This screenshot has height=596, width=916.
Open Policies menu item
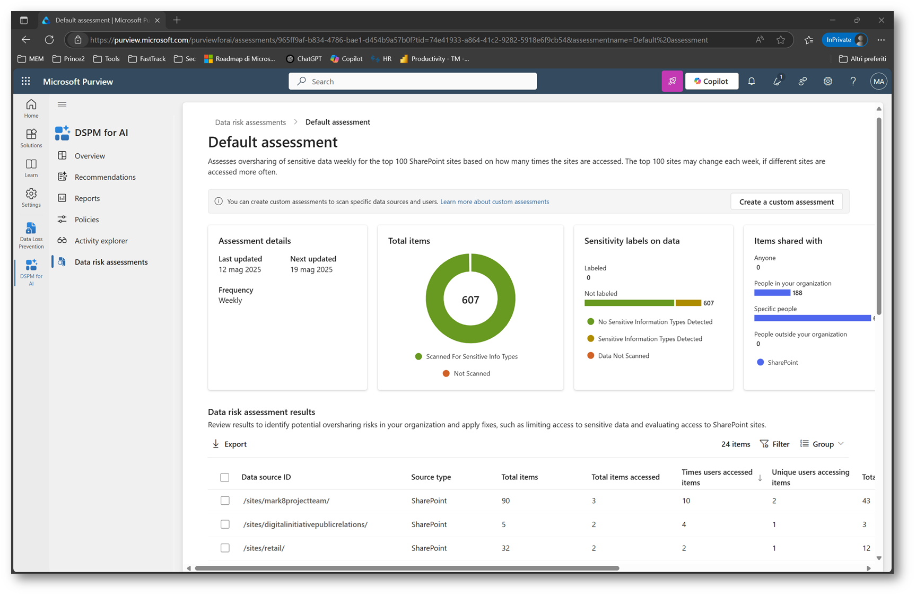[x=86, y=220]
